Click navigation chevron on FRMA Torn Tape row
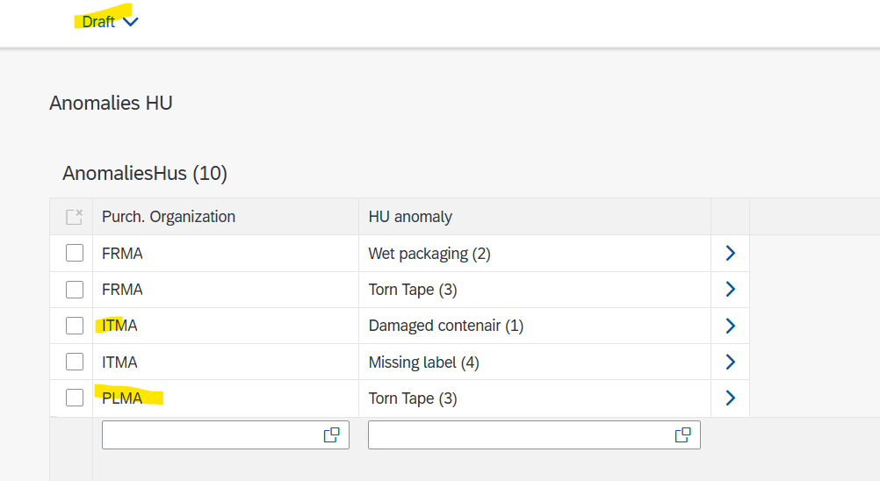Image resolution: width=880 pixels, height=481 pixels. click(729, 290)
